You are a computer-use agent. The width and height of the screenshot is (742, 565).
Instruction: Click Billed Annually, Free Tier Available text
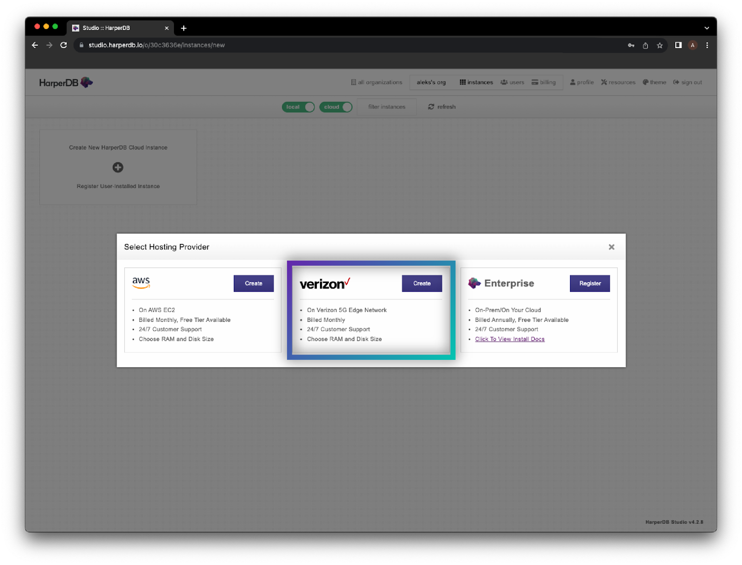coord(522,320)
